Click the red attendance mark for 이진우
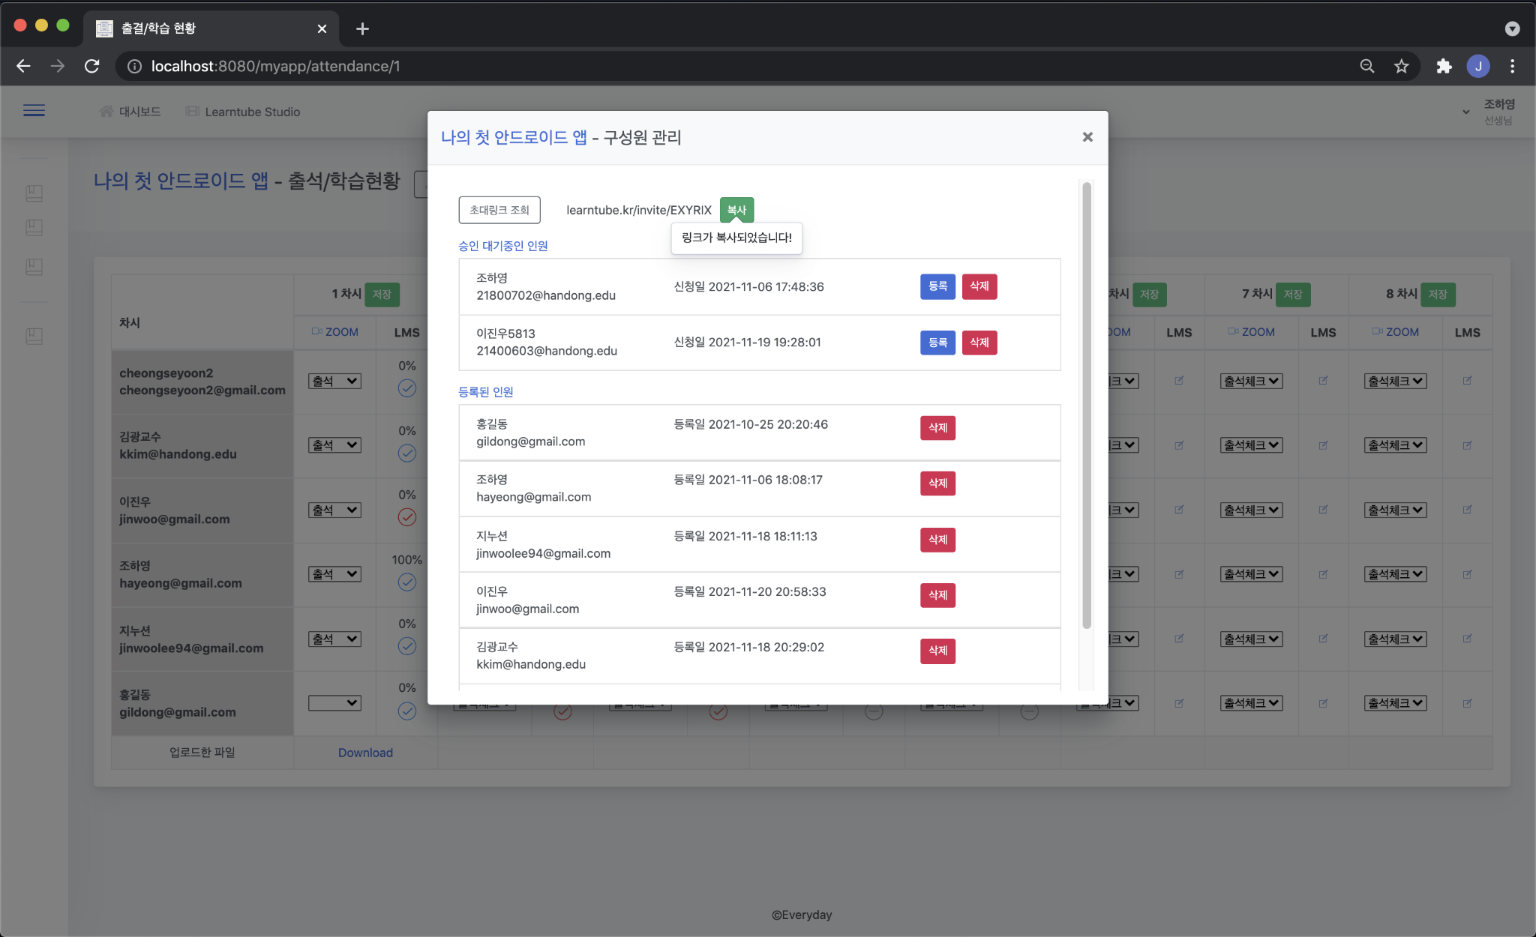The width and height of the screenshot is (1536, 937). coord(406,518)
